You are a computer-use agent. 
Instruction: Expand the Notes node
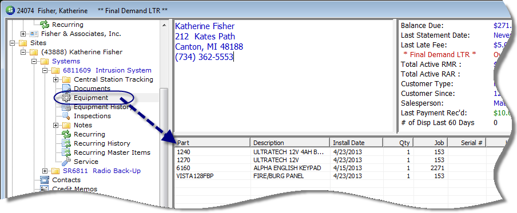pos(55,126)
